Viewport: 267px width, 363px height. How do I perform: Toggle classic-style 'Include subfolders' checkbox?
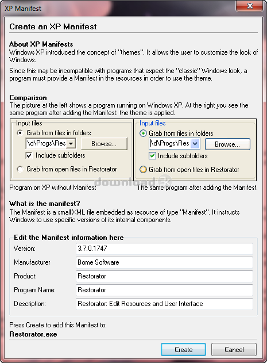point(29,155)
